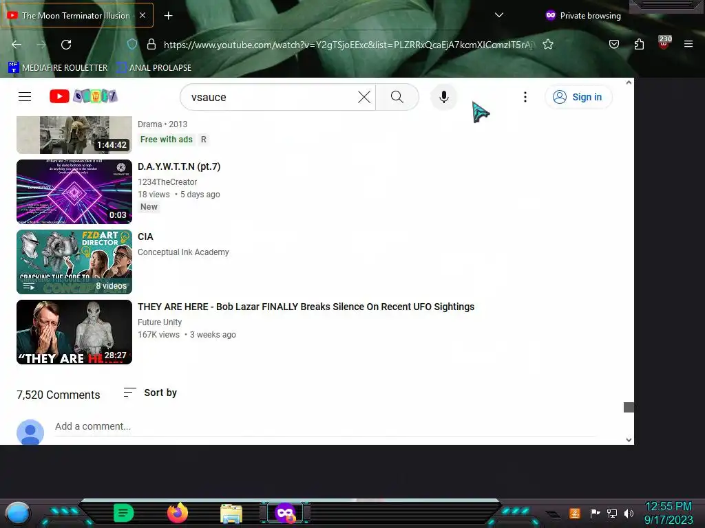Screen dimensions: 705x528
Task: Visit Future Unity channel
Action: click(x=160, y=322)
